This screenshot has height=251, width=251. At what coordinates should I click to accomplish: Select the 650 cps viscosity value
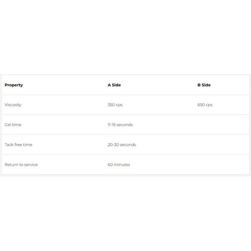tap(205, 105)
